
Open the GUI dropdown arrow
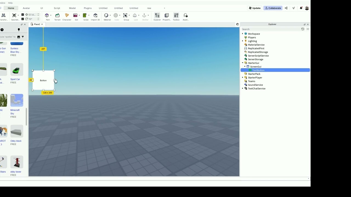(x=80, y=15)
